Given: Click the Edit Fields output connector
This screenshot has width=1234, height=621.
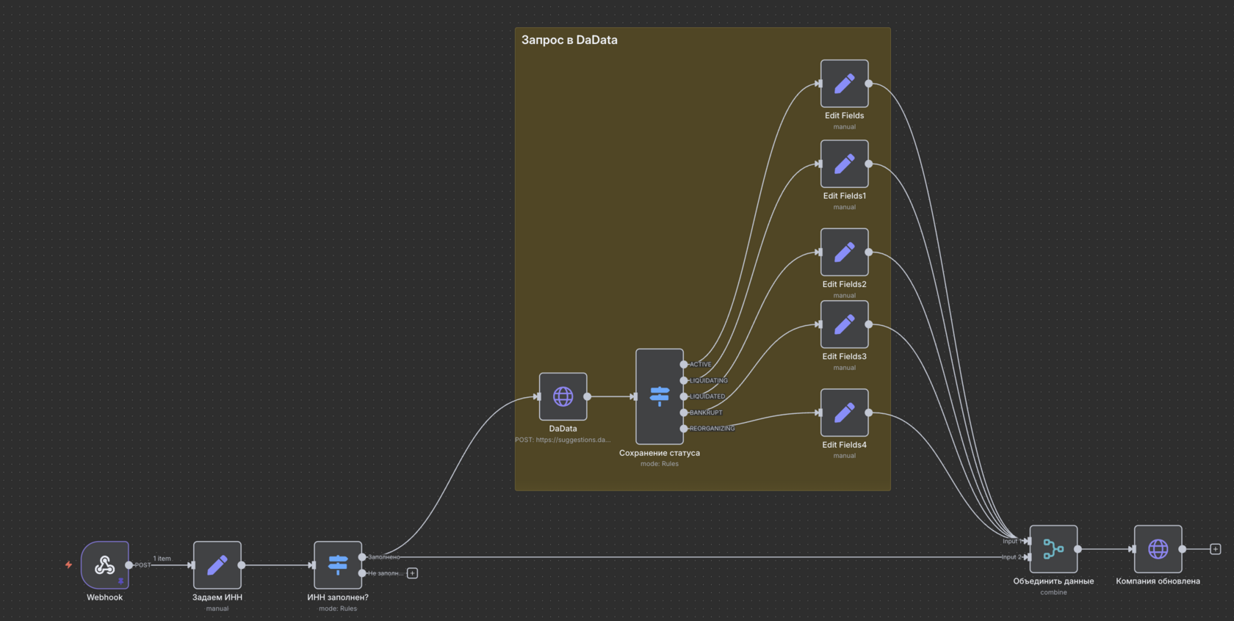Looking at the screenshot, I should pos(869,84).
